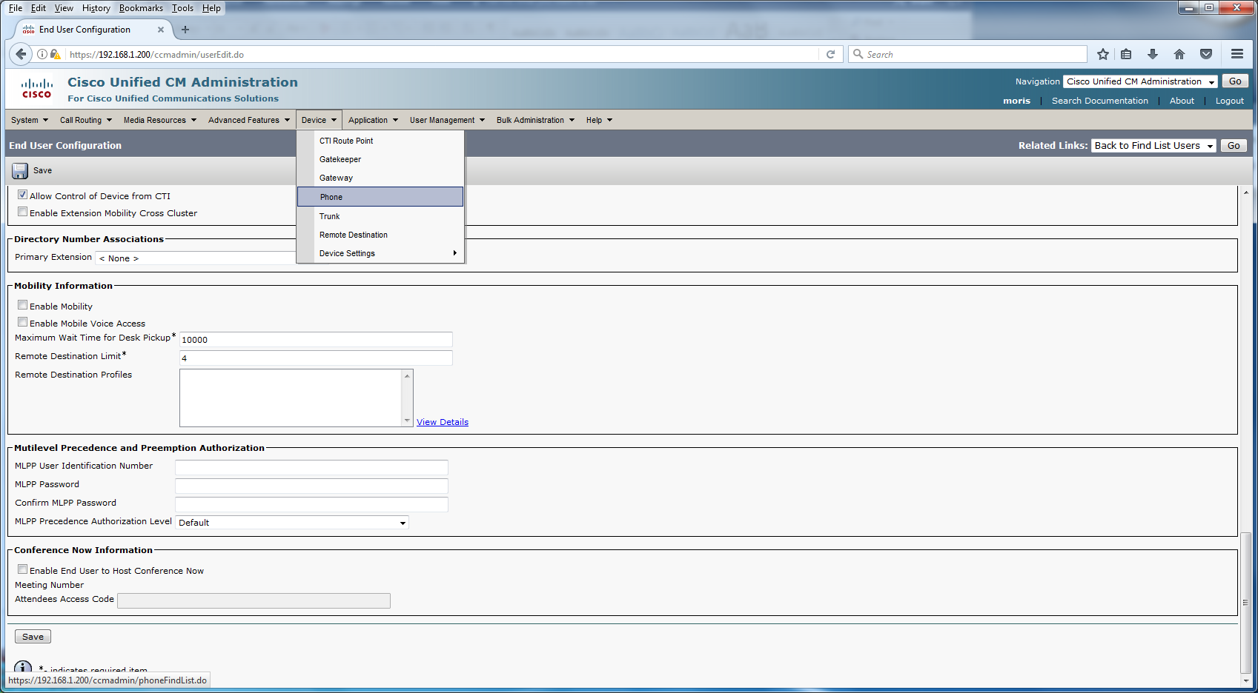Select Phone from the Device menu

point(380,197)
